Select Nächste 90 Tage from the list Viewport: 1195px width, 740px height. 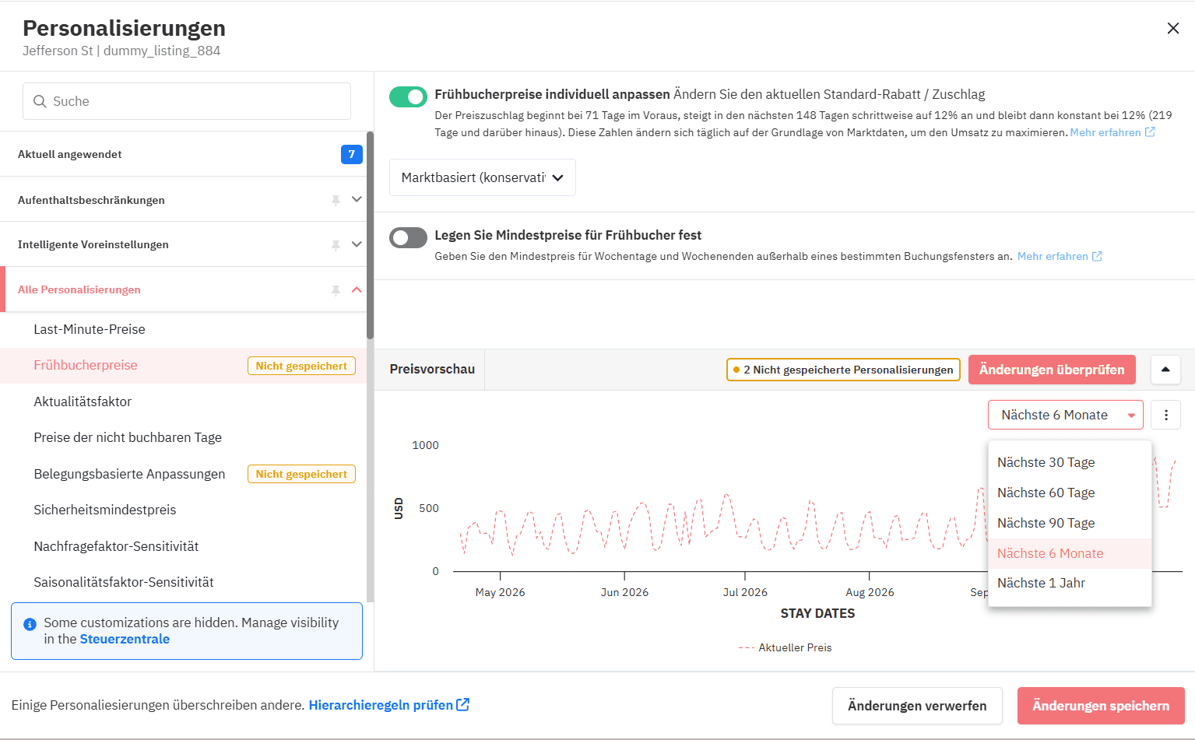[x=1046, y=523]
